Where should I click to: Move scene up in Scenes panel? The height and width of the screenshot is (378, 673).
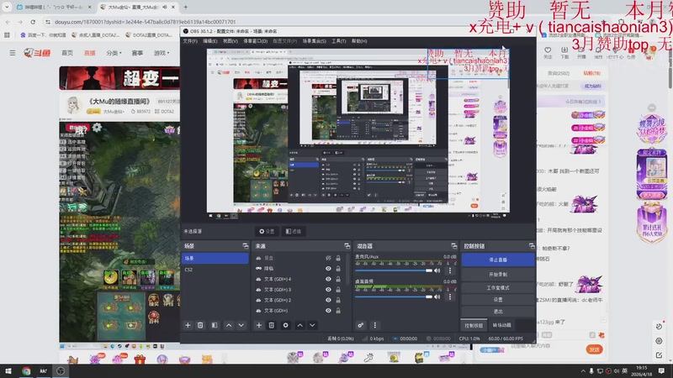click(229, 325)
